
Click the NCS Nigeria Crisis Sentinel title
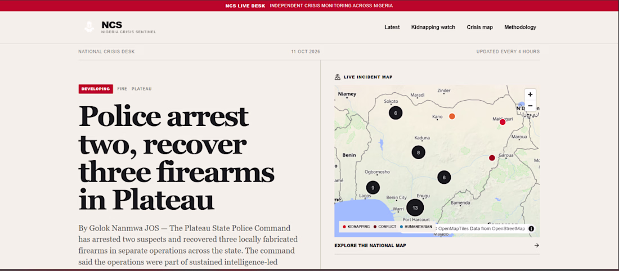pyautogui.click(x=129, y=27)
